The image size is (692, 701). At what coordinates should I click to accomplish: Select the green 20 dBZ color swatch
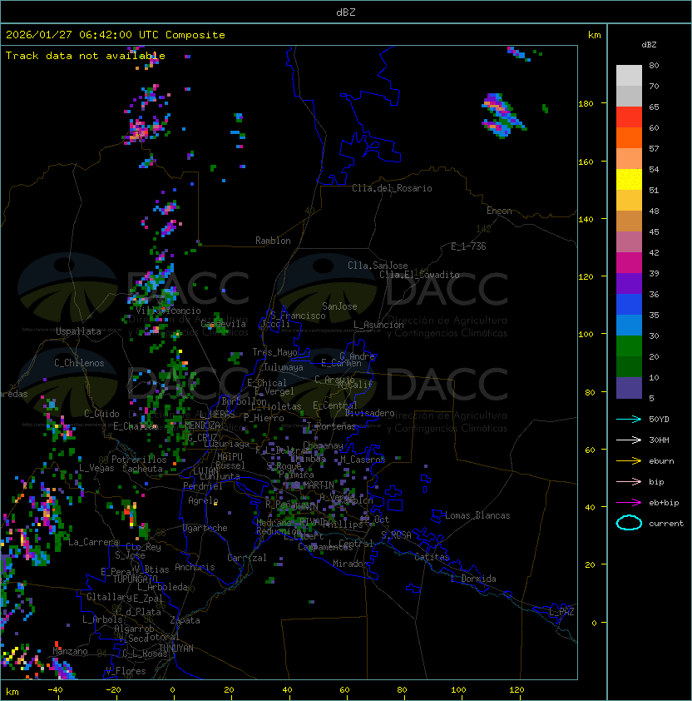[x=629, y=346]
